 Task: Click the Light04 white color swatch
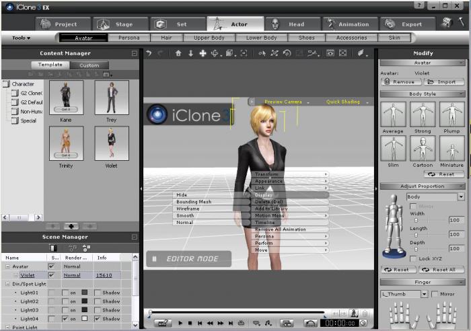84,318
